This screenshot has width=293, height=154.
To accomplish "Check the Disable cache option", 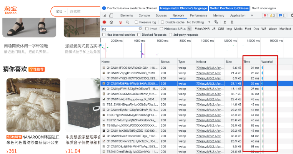I will point(162,23).
